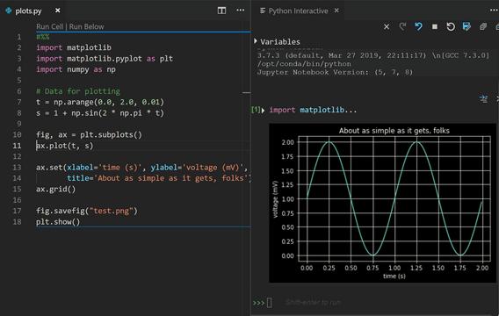Interrupt the kernel with the stop icon
The height and width of the screenshot is (316, 499).
[434, 26]
